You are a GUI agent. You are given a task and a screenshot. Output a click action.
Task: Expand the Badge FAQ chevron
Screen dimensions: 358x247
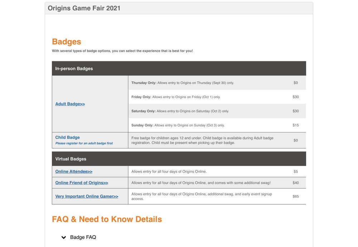point(64,237)
